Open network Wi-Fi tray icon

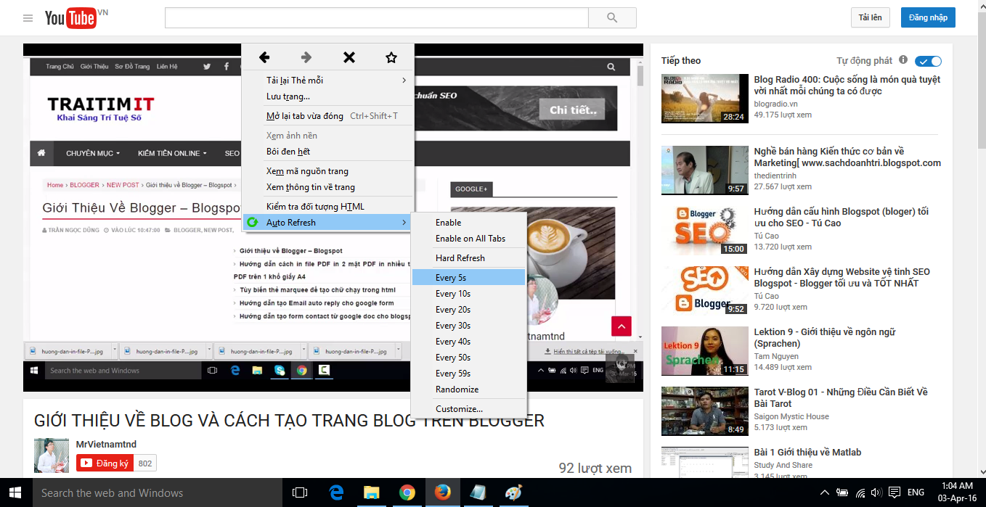(x=860, y=492)
